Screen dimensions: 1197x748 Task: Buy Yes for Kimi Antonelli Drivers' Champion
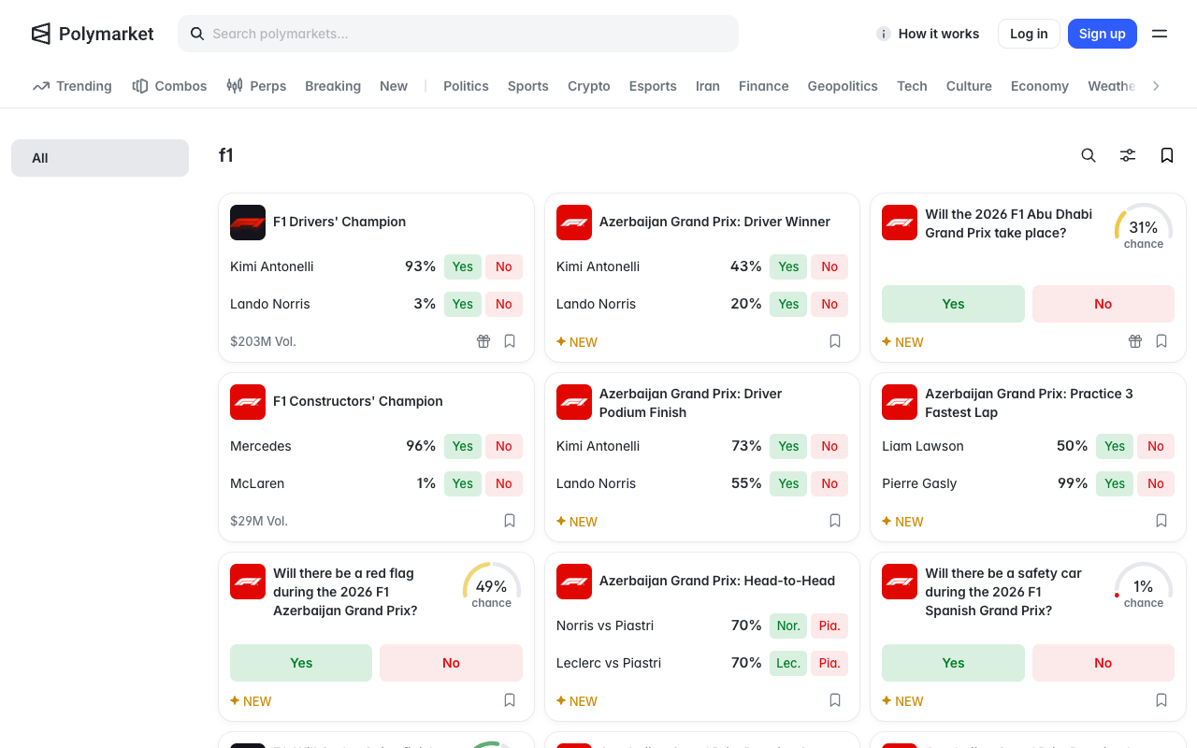click(463, 266)
